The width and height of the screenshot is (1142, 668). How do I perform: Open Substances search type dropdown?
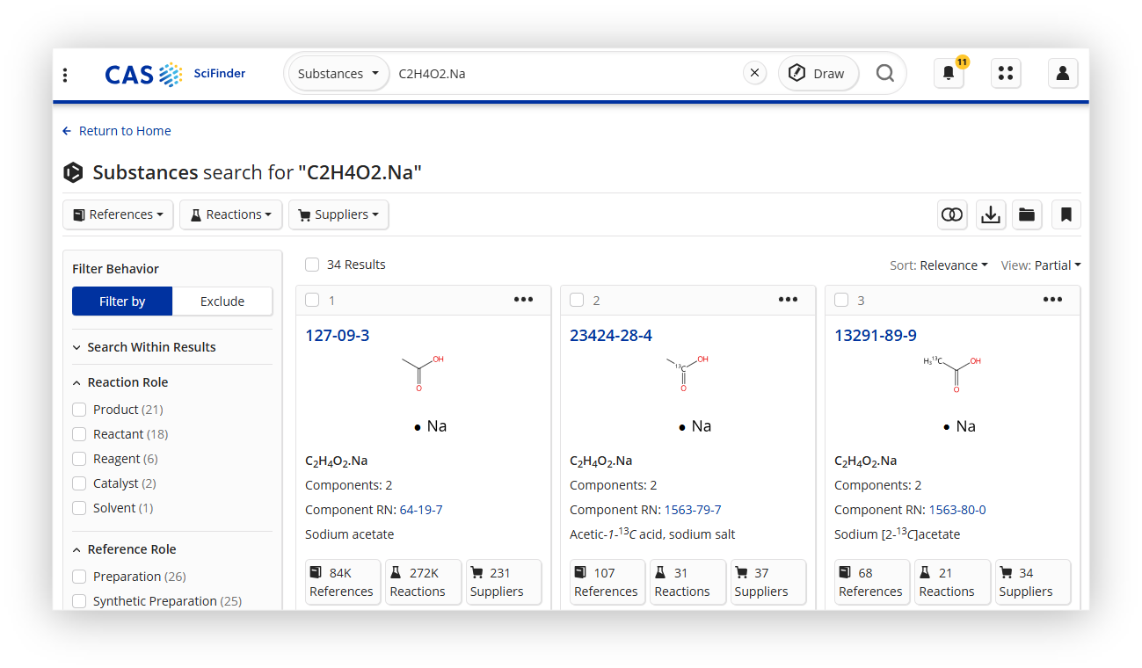tap(338, 74)
